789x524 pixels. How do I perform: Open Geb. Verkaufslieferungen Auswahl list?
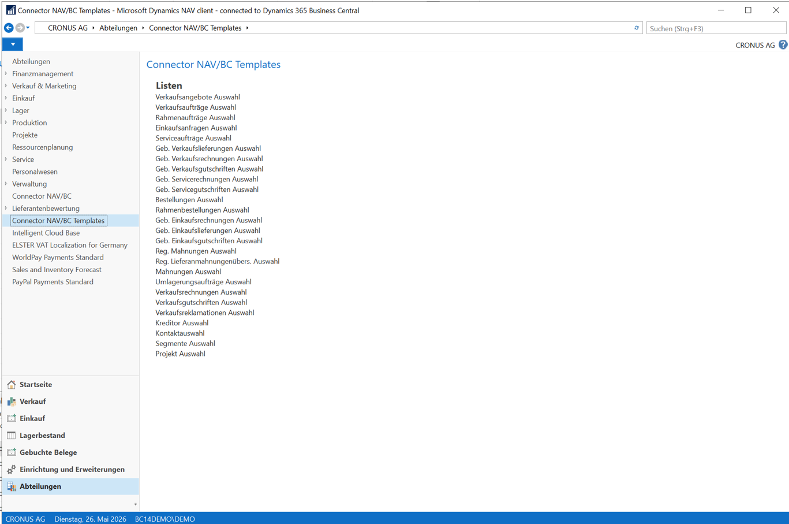208,148
